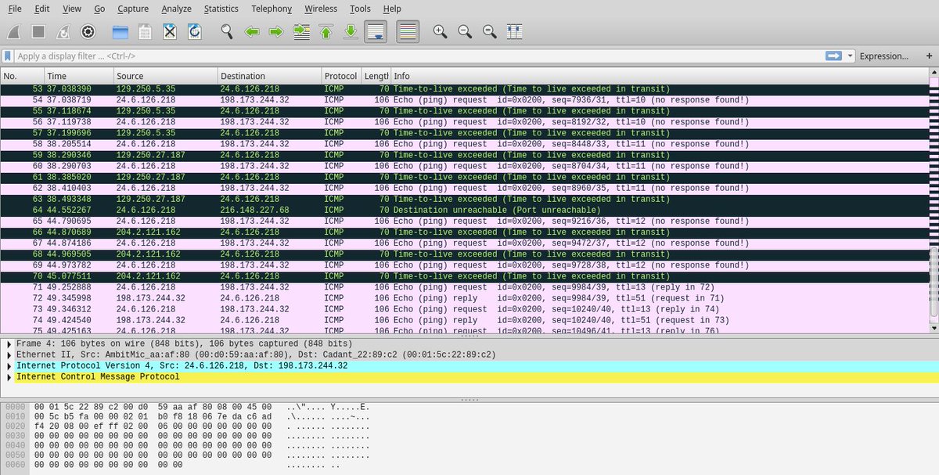Open the Statistics menu
The height and width of the screenshot is (475, 939).
pos(221,9)
